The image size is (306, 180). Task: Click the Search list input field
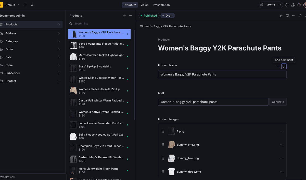[99, 23]
